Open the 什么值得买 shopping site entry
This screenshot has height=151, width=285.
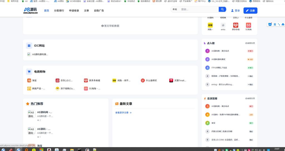[x=149, y=80]
